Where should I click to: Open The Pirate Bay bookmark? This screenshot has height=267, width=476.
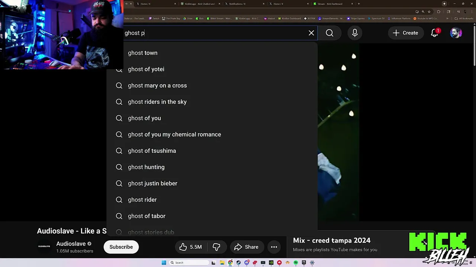tap(171, 19)
